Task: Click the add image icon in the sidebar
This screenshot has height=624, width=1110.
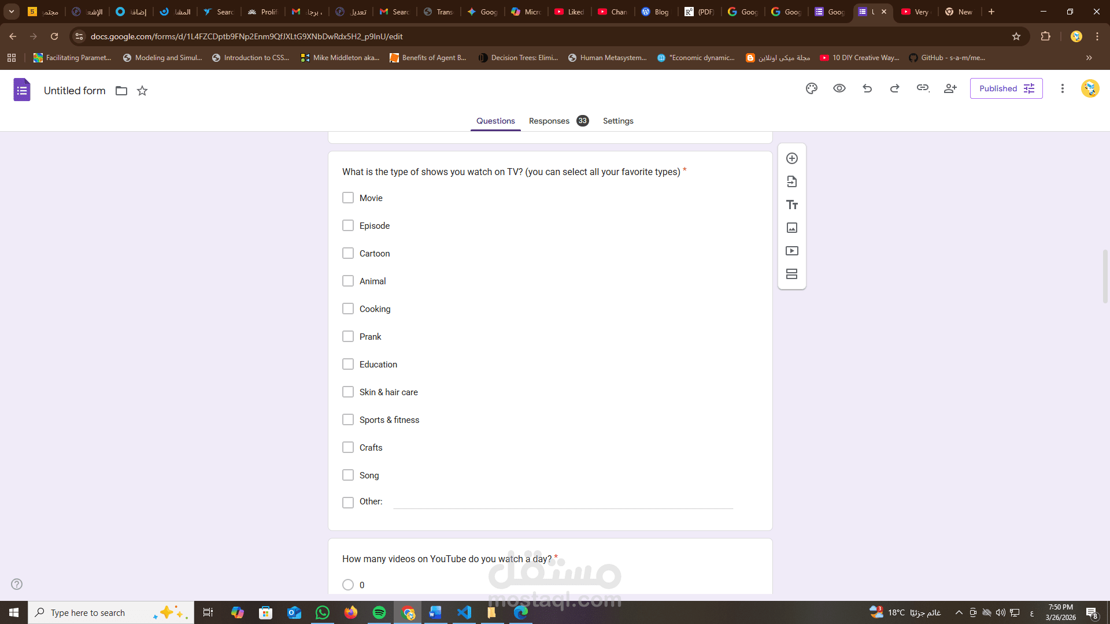Action: coord(792,228)
